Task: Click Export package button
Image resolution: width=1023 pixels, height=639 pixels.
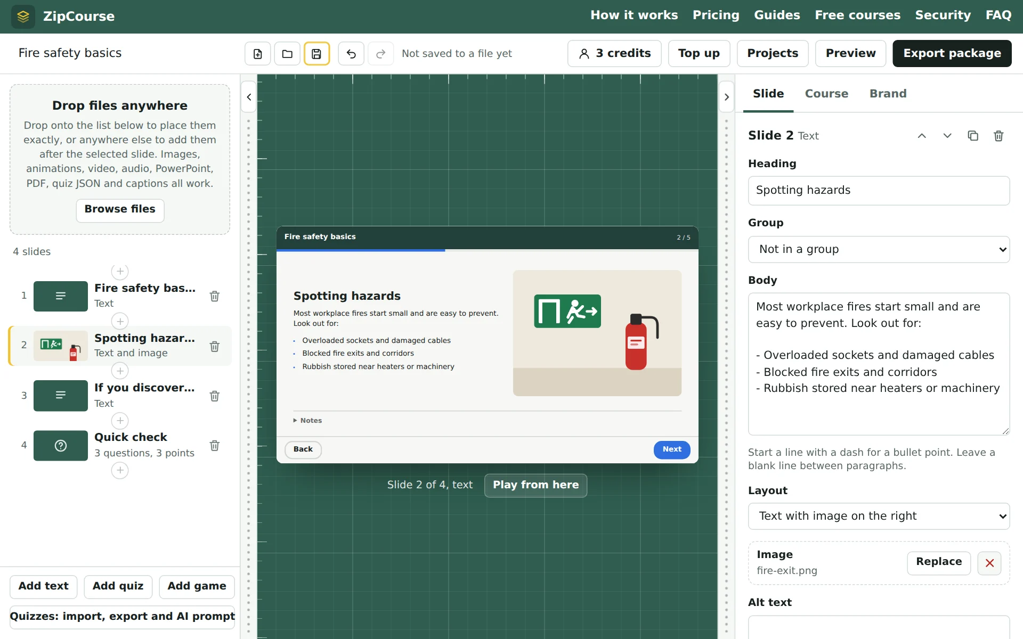Action: [x=952, y=54]
